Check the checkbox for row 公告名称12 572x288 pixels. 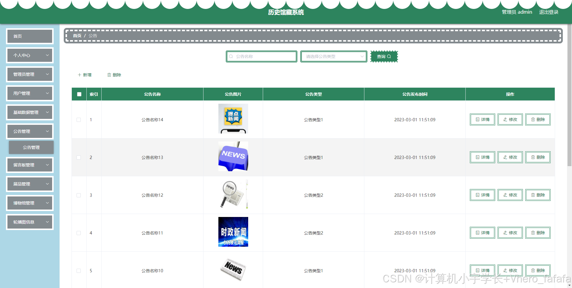[x=79, y=195]
